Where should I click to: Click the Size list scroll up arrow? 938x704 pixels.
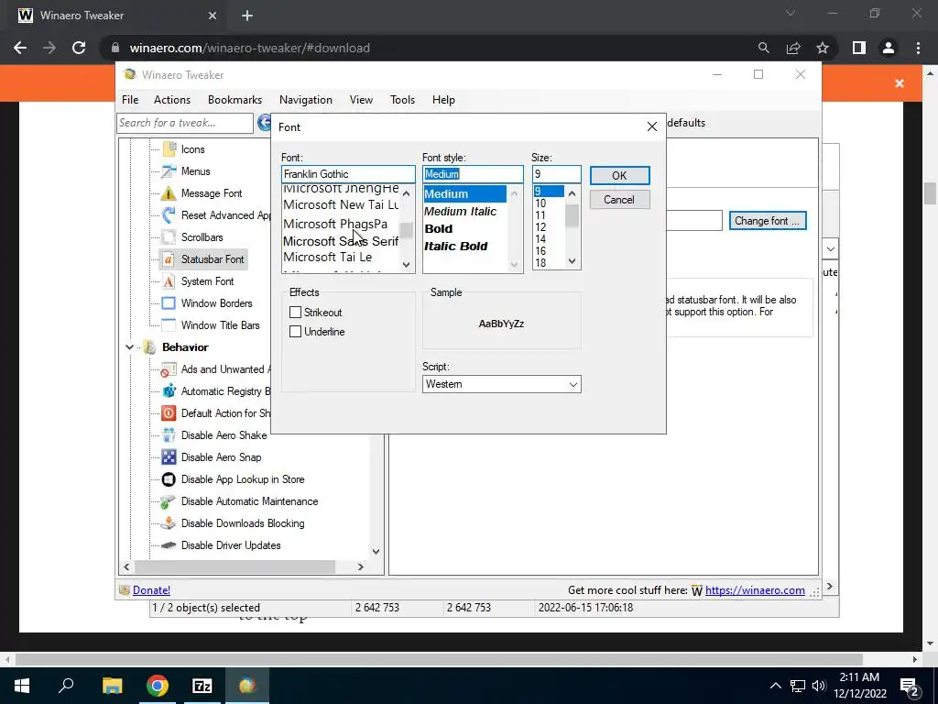[572, 193]
